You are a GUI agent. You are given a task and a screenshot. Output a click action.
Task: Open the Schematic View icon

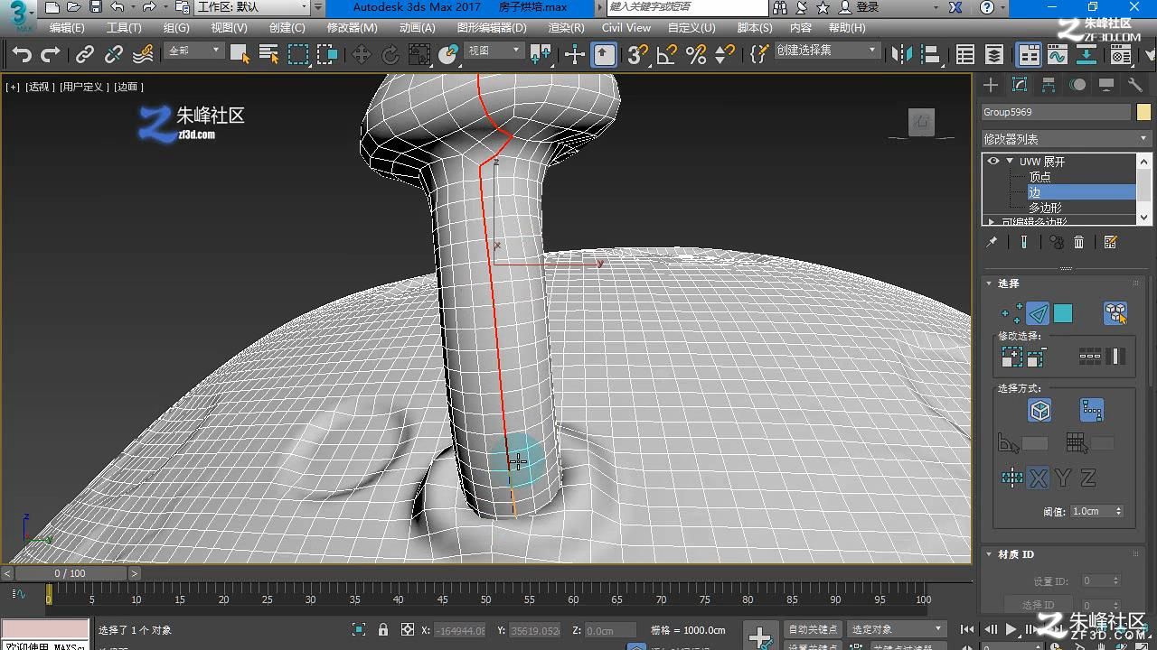pyautogui.click(x=1086, y=55)
